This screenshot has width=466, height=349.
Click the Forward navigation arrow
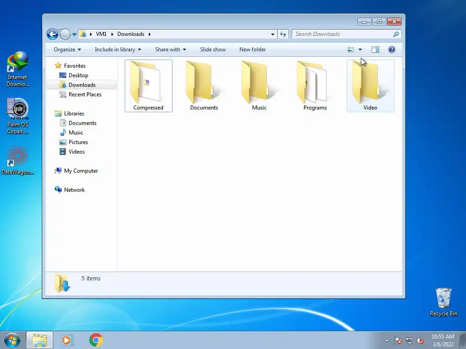tap(65, 34)
